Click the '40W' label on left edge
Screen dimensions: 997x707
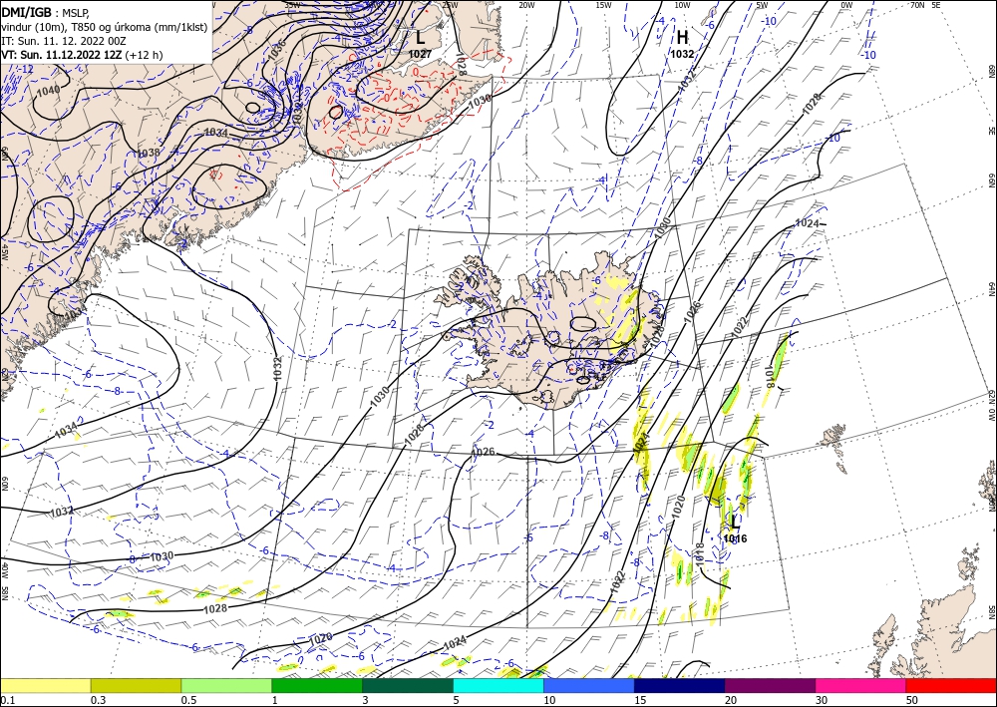(x=4, y=568)
